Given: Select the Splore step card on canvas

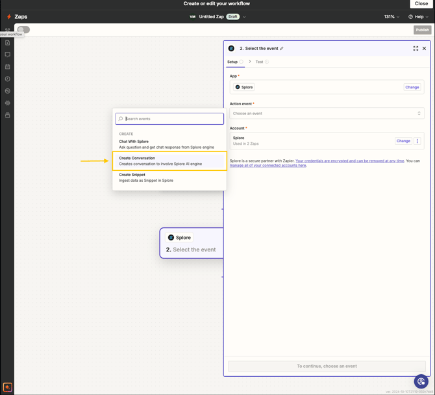Looking at the screenshot, I should pos(192,243).
